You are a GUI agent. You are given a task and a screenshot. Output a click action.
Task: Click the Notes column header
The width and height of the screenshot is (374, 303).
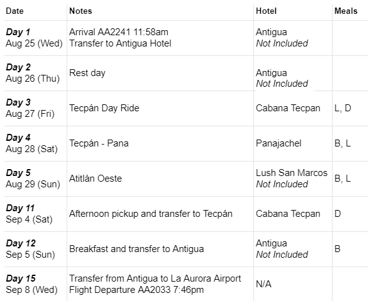80,11
